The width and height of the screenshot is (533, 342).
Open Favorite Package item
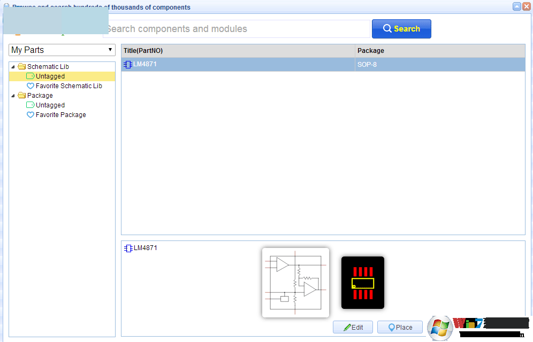[x=60, y=115]
